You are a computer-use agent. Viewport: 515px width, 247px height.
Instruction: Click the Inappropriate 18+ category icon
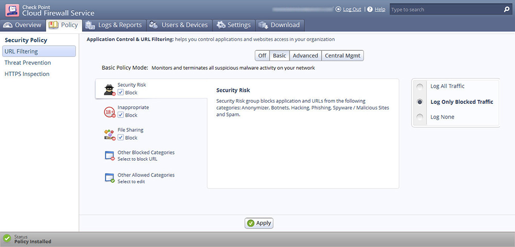pos(109,111)
